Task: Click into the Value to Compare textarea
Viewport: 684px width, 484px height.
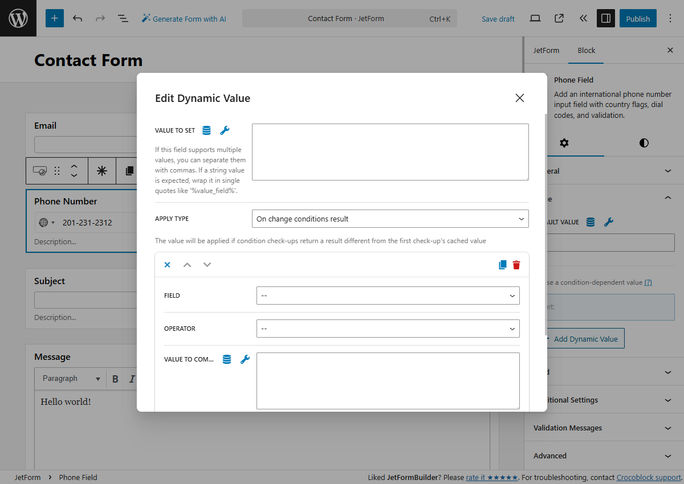Action: tap(388, 381)
